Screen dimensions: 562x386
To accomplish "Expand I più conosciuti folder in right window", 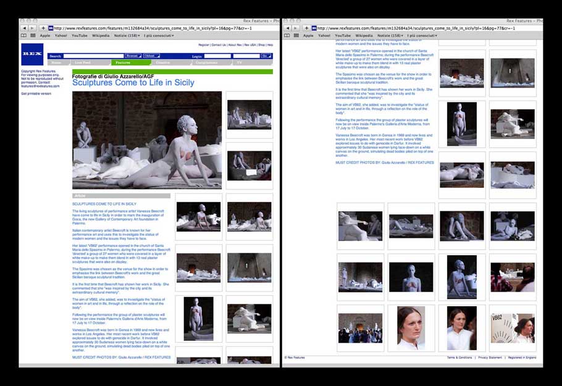I will point(422,35).
